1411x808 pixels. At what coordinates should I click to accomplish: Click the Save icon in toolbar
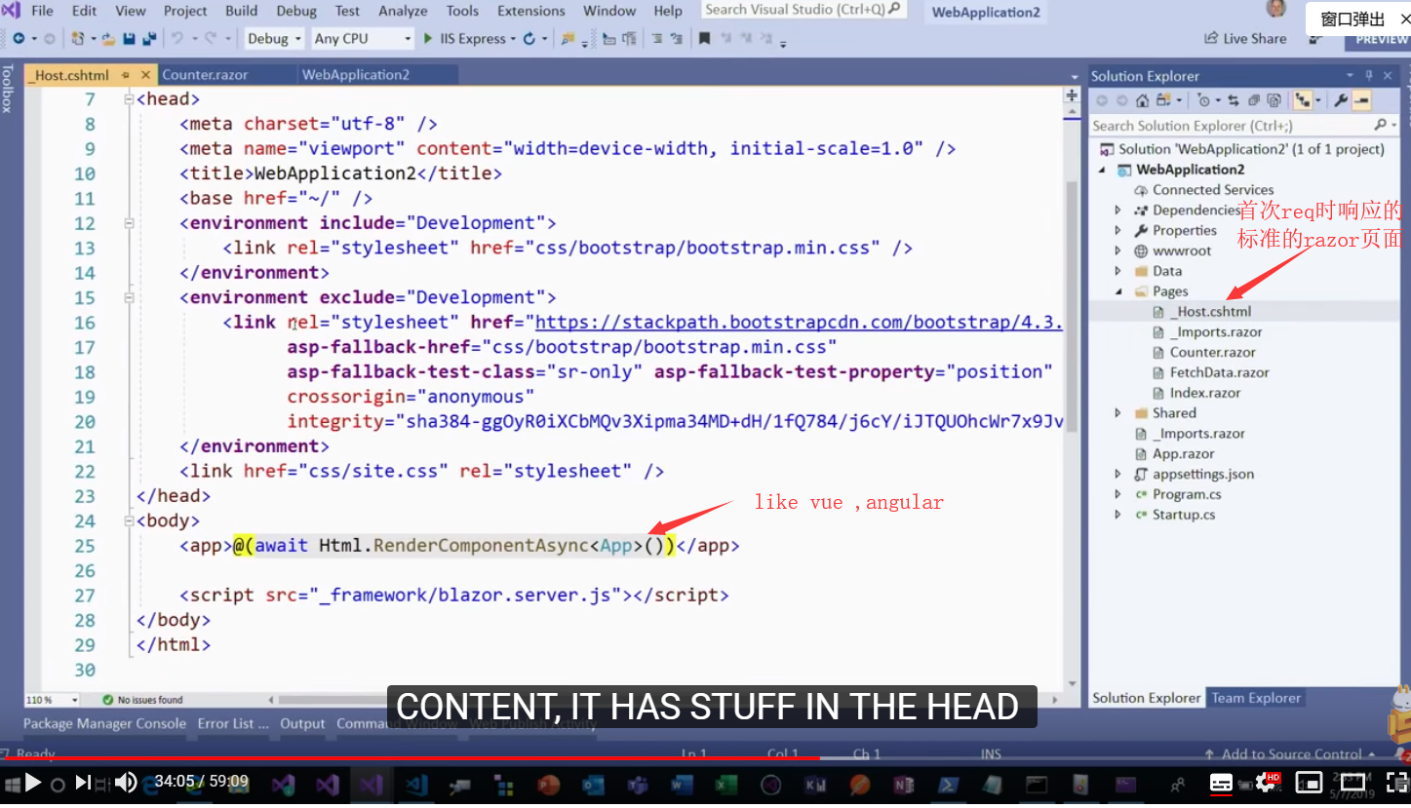(129, 39)
